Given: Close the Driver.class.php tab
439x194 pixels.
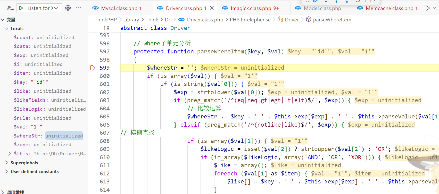Looking at the screenshot, I should (x=212, y=8).
